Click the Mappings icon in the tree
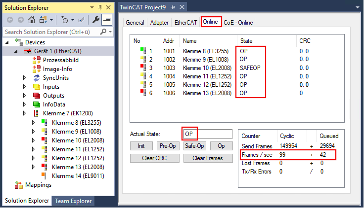Viewport: 364px width, 208px height. (19, 185)
